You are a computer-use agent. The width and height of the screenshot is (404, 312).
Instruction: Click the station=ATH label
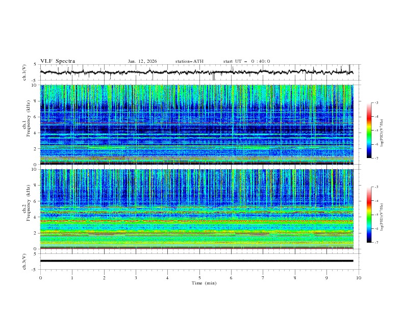click(189, 61)
